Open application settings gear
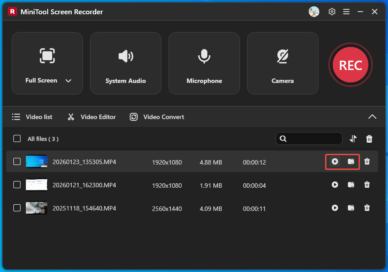The image size is (388, 272). [x=332, y=12]
